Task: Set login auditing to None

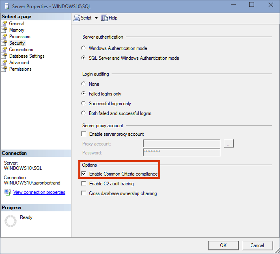Action: (84, 84)
